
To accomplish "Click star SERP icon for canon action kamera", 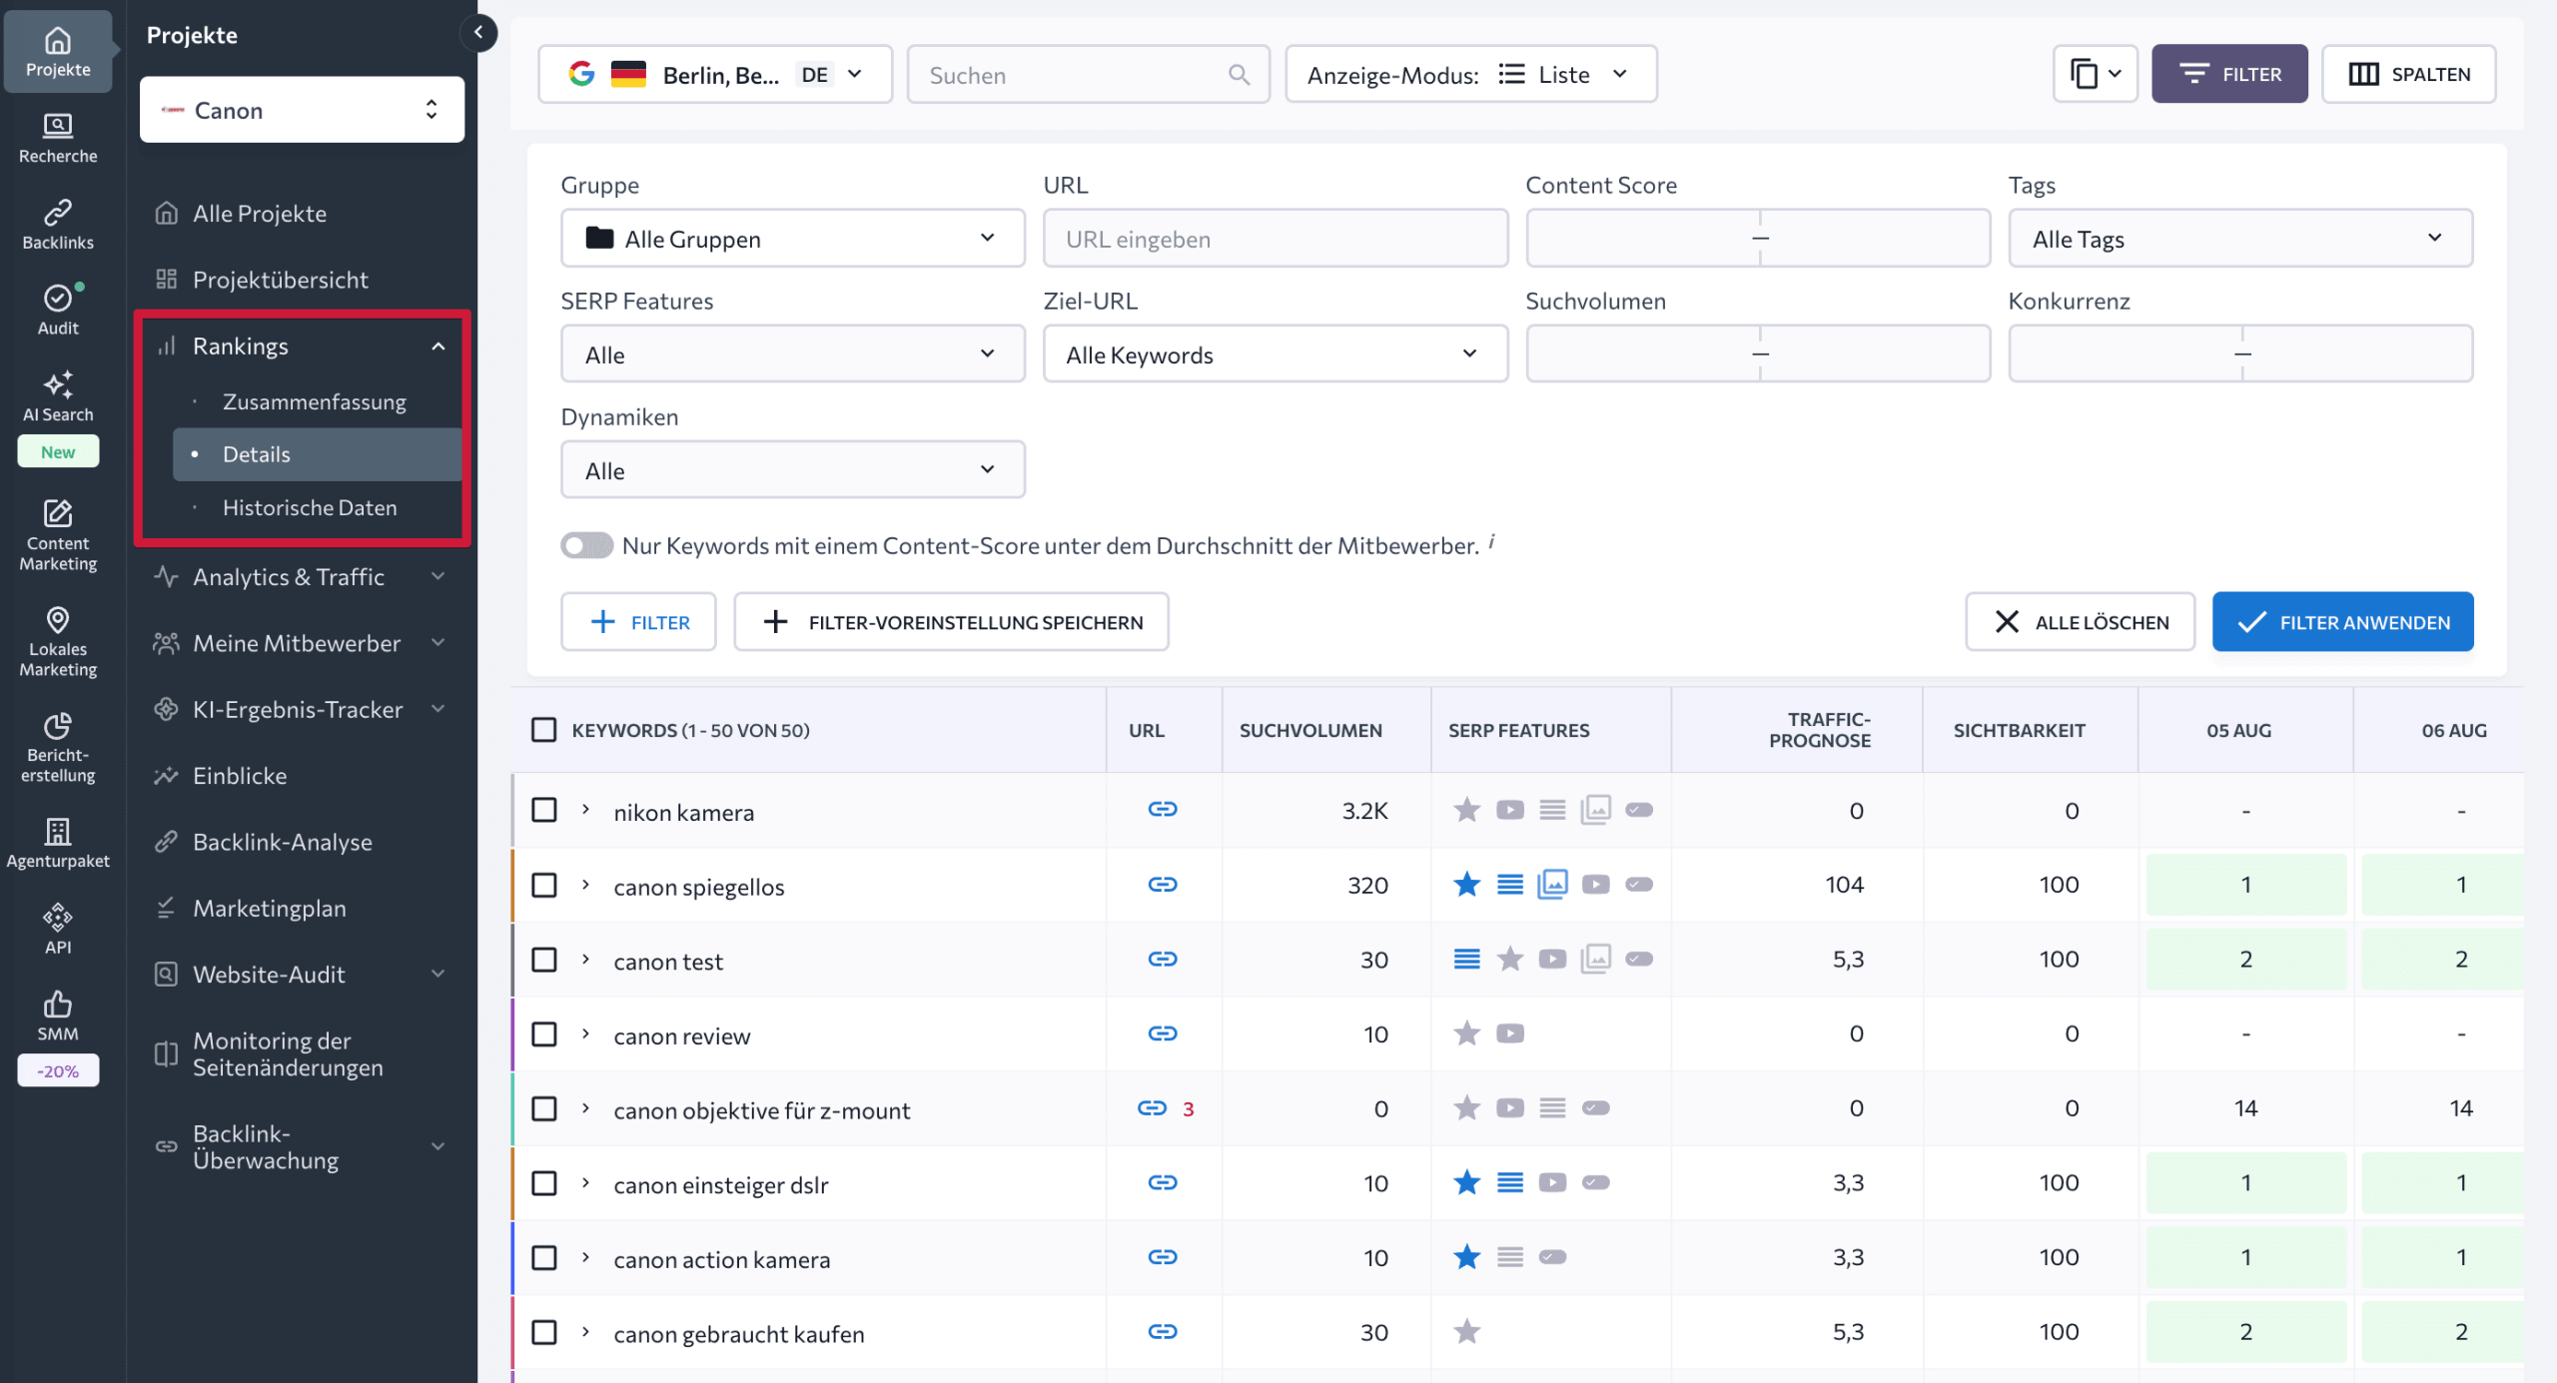I will tap(1466, 1257).
